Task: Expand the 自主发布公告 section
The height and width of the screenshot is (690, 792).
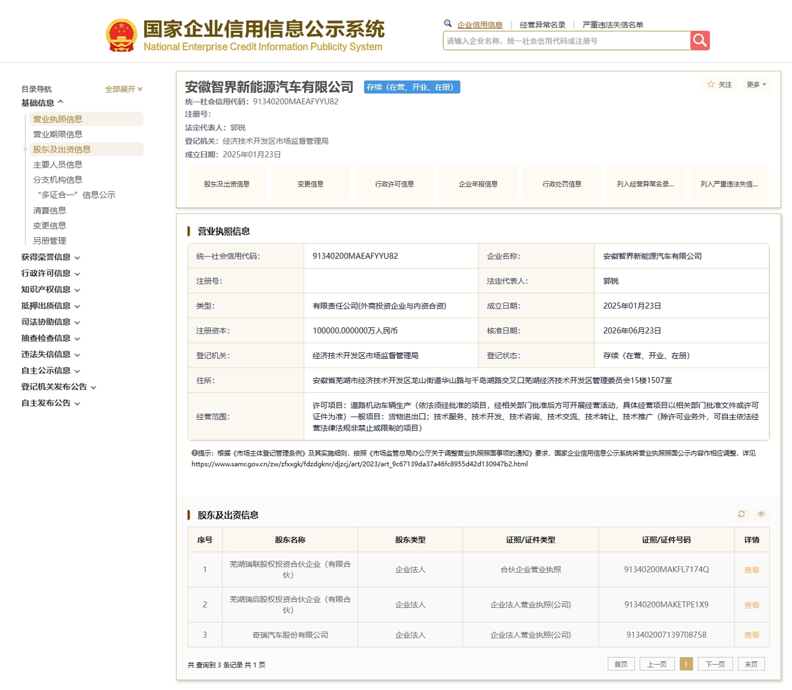Action: [51, 403]
